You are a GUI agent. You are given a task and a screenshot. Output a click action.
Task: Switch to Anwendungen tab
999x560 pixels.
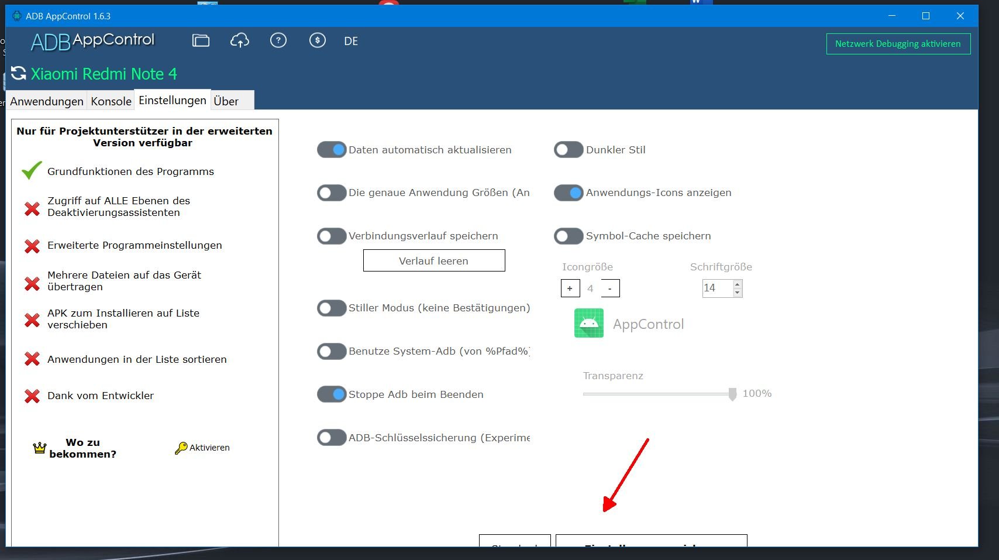tap(47, 101)
